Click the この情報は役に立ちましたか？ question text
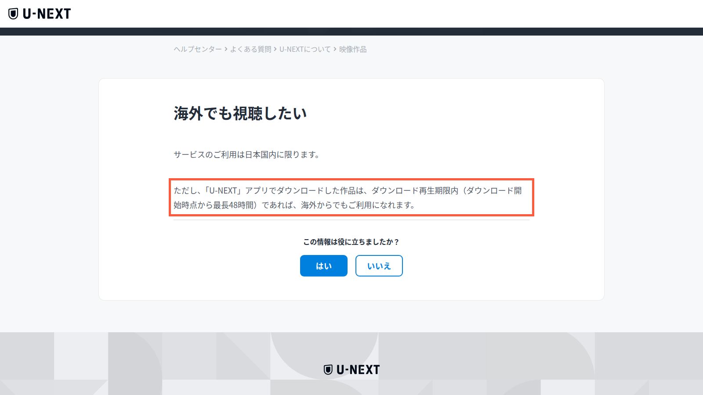The height and width of the screenshot is (395, 703). tap(351, 242)
